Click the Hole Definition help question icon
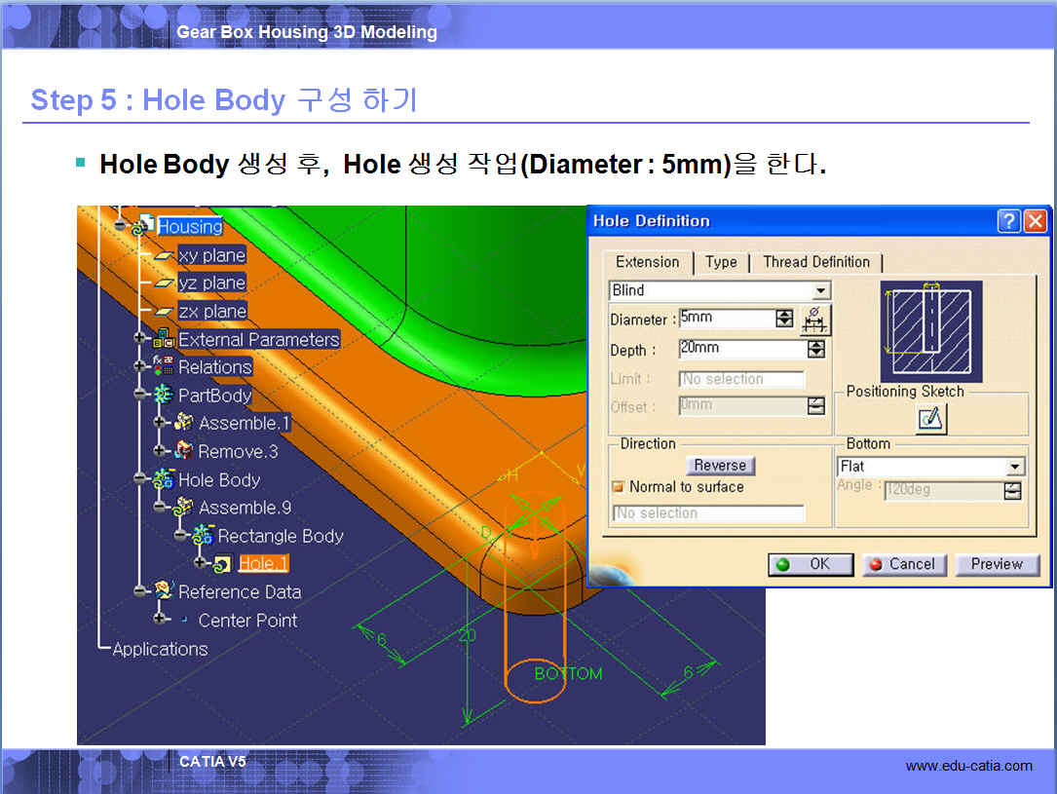 pos(1008,221)
